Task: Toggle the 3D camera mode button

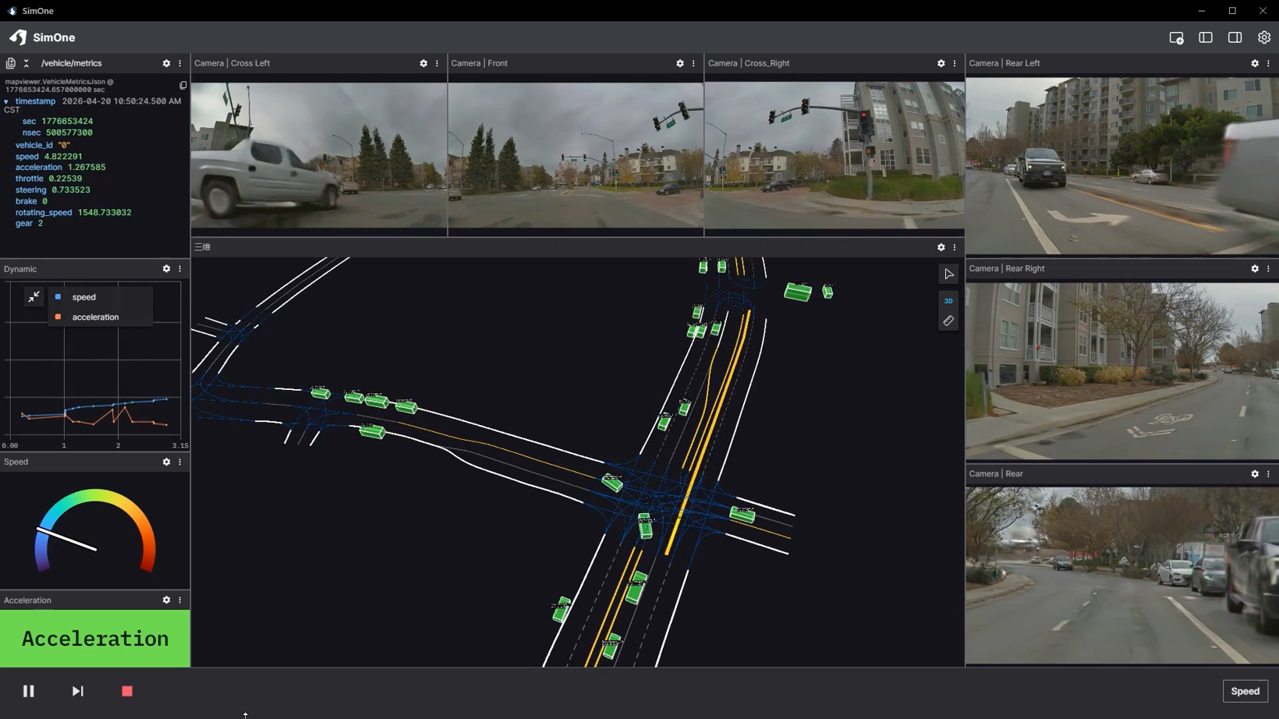Action: coord(948,300)
